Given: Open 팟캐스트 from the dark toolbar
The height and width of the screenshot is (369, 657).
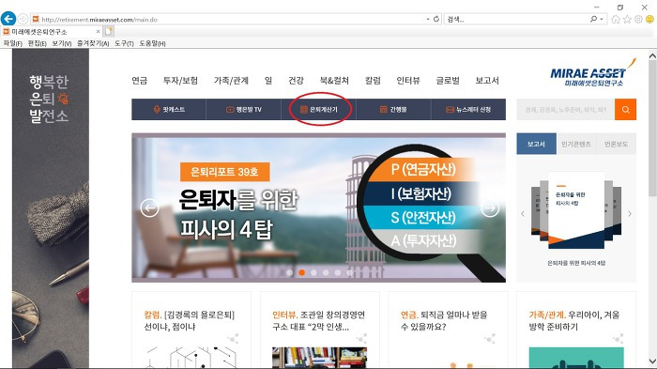Looking at the screenshot, I should 169,110.
